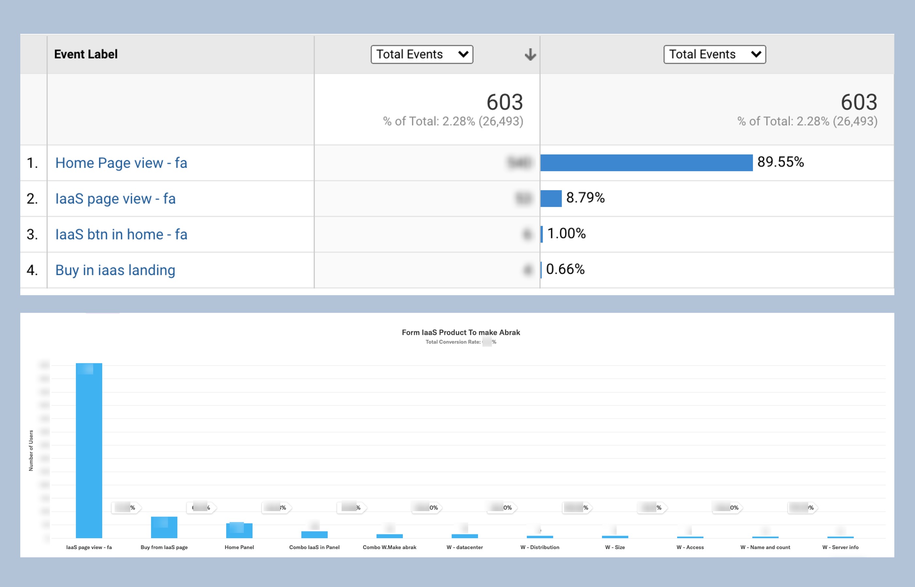The width and height of the screenshot is (915, 587).
Task: Open the IaaS page view - fa link
Action: click(115, 199)
